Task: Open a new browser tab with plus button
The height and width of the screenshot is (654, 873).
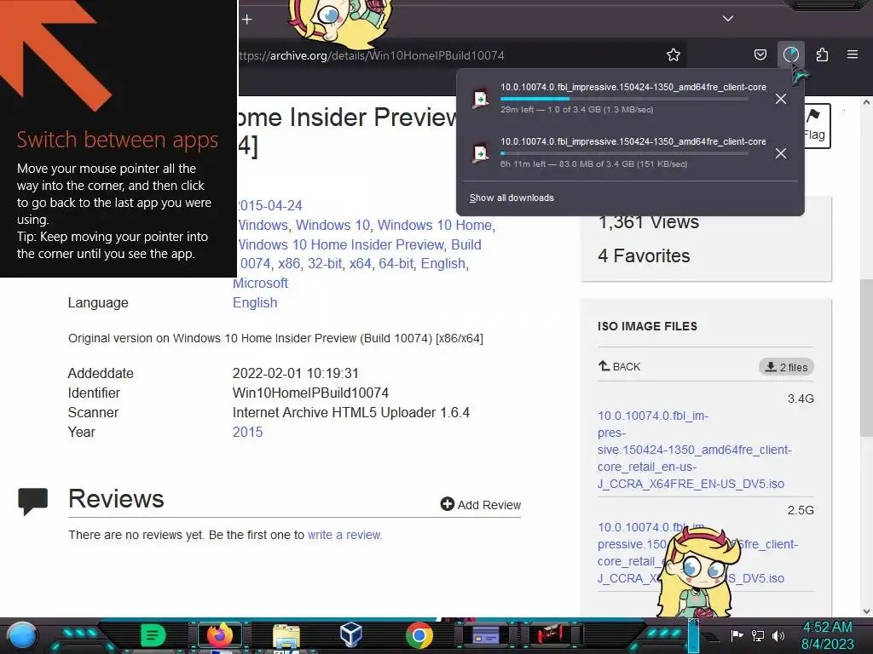Action: (x=247, y=20)
